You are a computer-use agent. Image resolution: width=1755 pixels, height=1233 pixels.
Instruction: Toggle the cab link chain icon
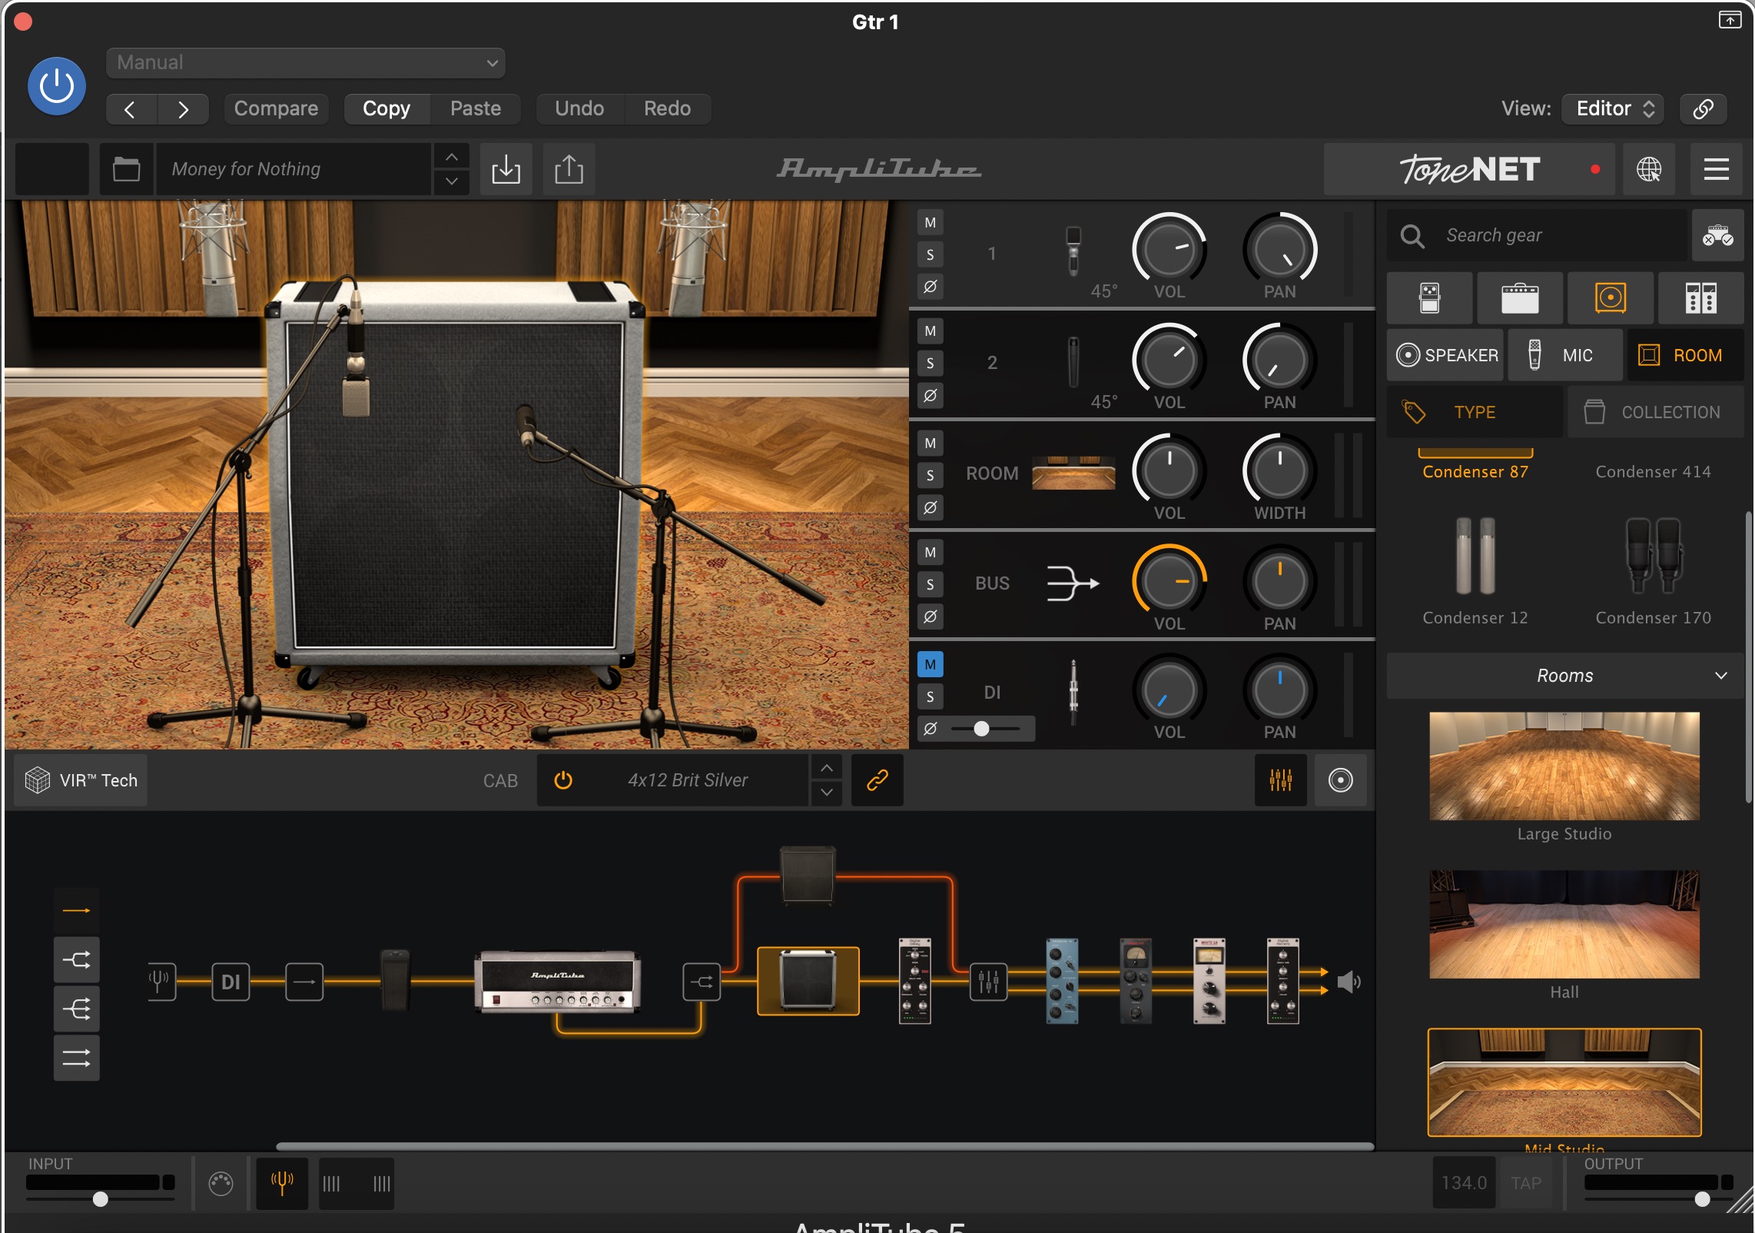877,780
